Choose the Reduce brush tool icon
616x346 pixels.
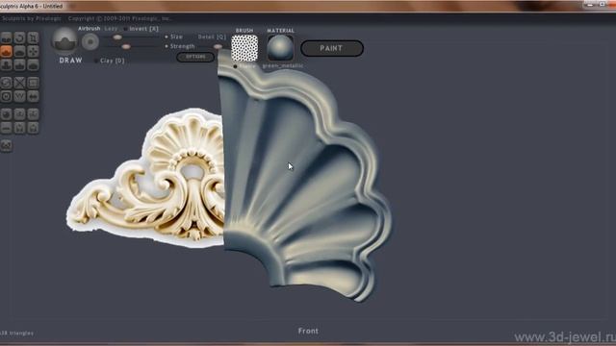pyautogui.click(x=7, y=83)
